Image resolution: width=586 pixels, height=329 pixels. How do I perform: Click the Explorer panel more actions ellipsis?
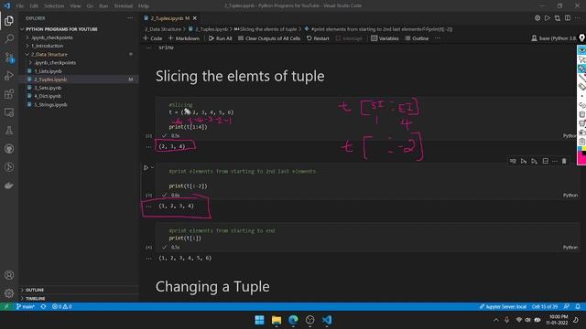130,18
